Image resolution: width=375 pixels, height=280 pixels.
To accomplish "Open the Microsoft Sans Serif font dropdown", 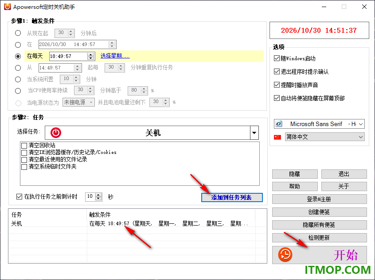I will (x=361, y=124).
